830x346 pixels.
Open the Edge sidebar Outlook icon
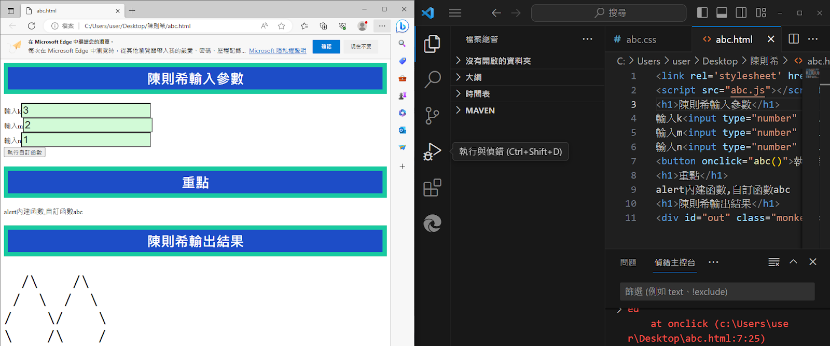coord(402,130)
